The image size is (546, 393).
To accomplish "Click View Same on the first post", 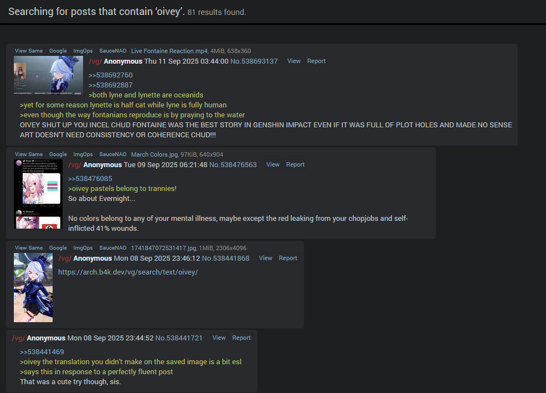I will click(x=29, y=51).
